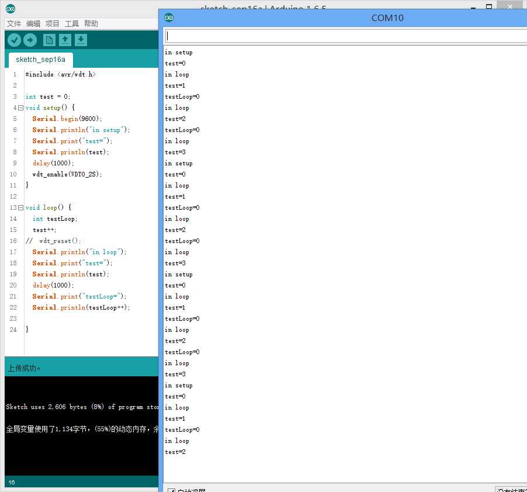
Task: Open the 编辑 menu
Action: (33, 23)
